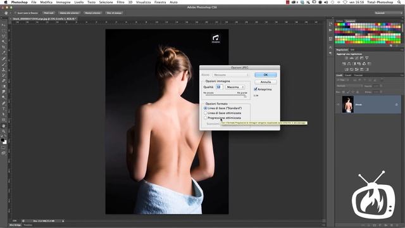Open the workspace switcher dropdown
Screen dimensions: 405x228
click(x=389, y=13)
